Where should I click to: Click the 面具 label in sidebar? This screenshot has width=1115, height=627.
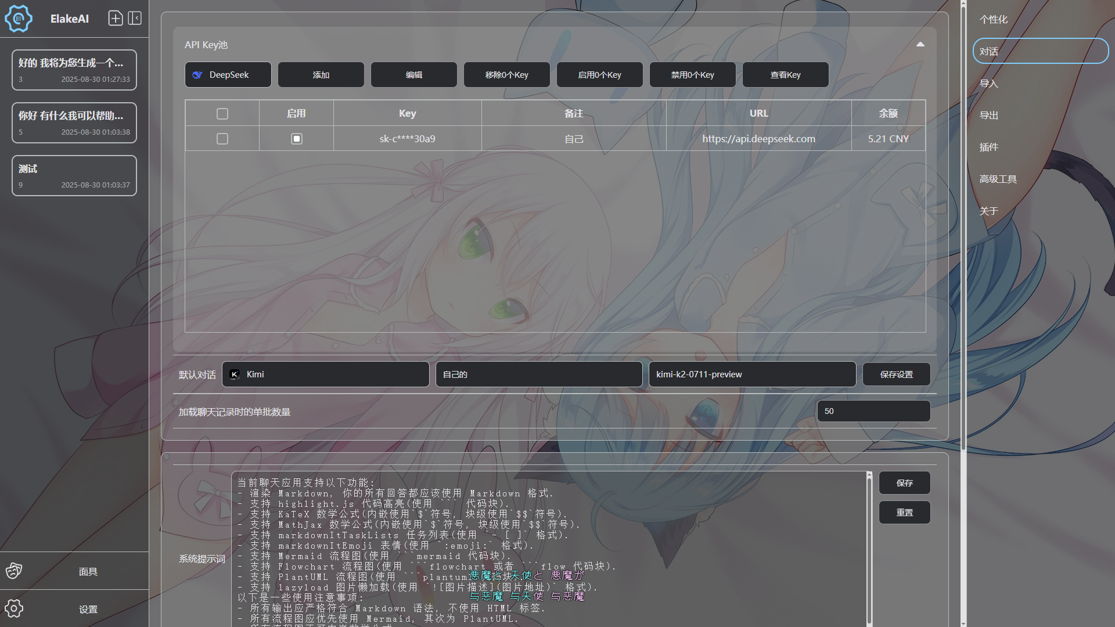(88, 572)
